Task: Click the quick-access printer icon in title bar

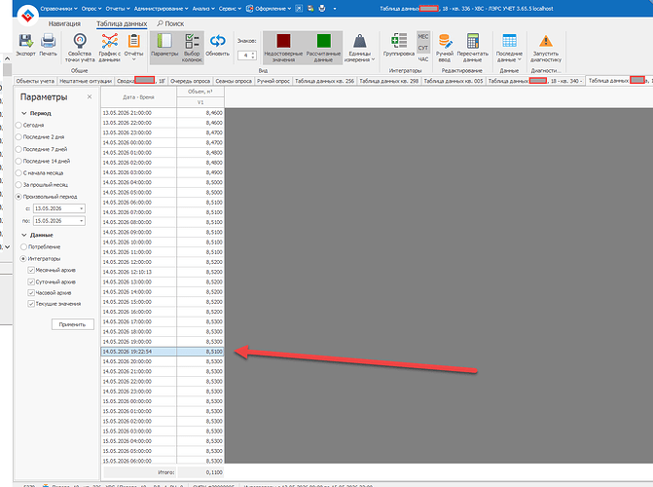Action: point(321,9)
